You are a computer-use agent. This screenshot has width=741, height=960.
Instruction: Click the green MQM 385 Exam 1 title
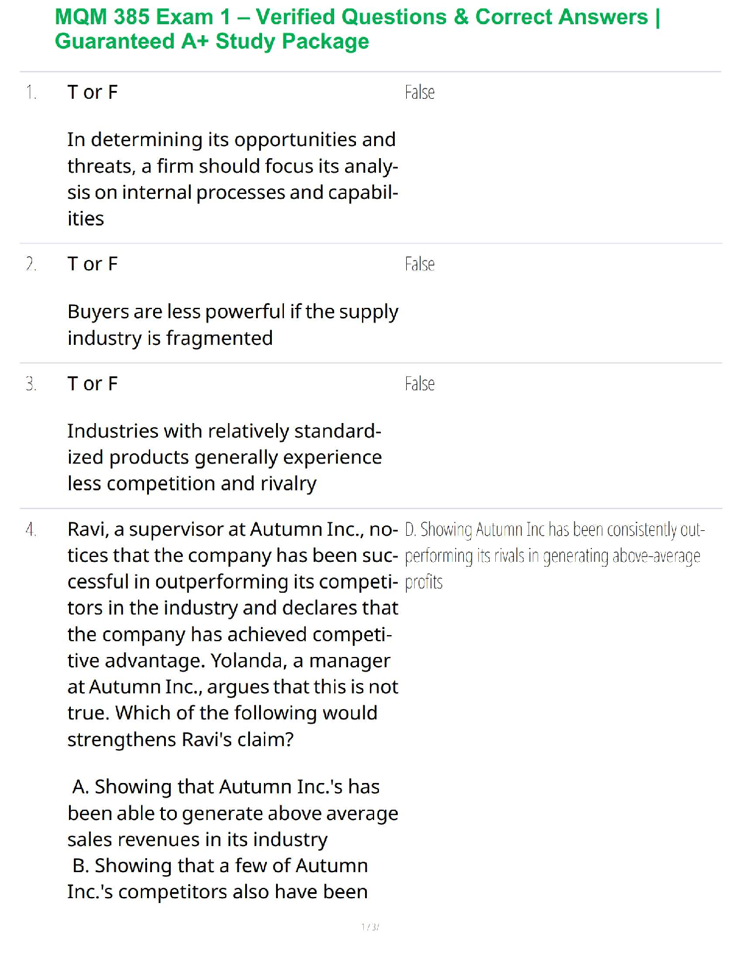tap(357, 17)
